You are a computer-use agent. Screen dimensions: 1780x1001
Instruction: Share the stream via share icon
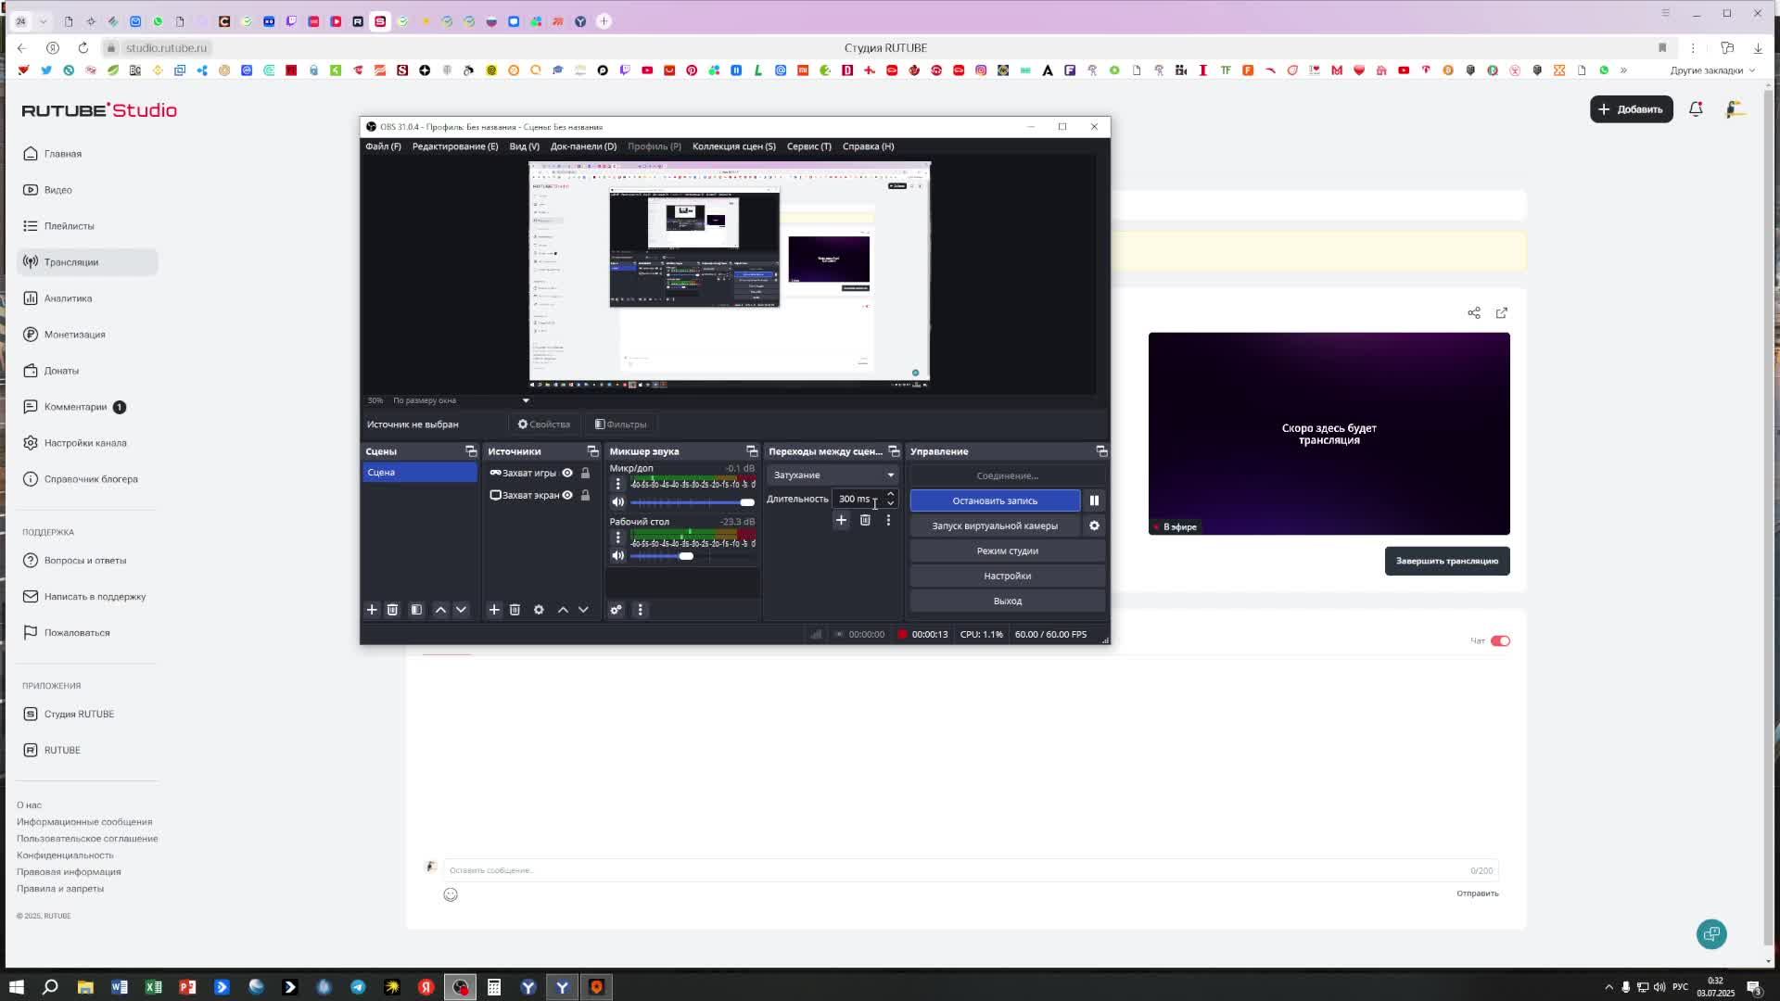point(1474,313)
